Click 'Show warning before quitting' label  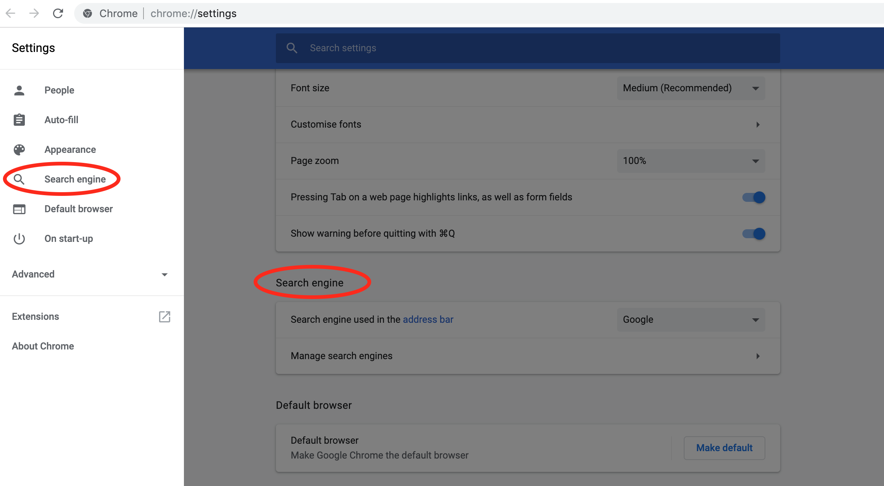click(373, 233)
